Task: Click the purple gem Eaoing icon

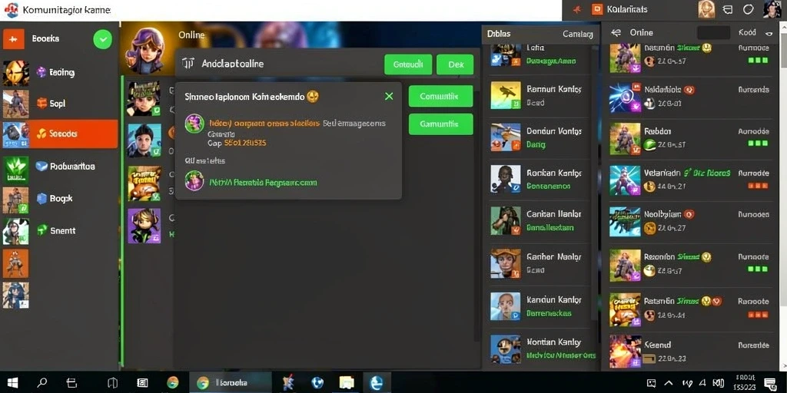Action: (x=42, y=73)
